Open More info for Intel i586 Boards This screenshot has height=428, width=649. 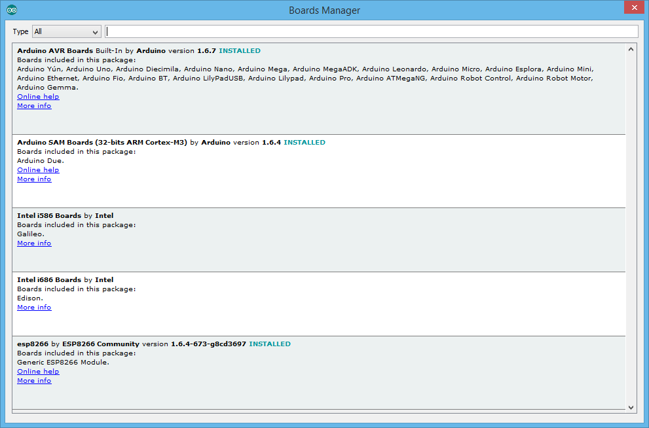coord(34,243)
